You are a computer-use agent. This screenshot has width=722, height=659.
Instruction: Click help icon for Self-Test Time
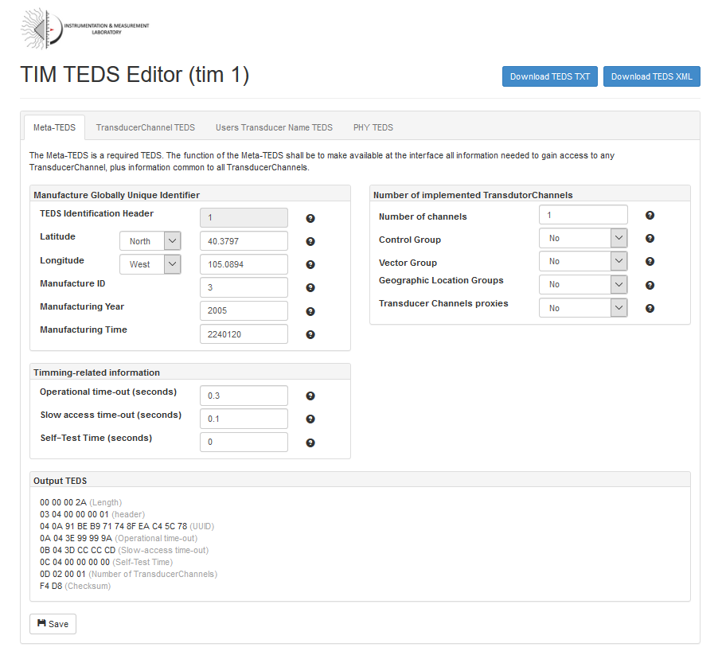pos(310,443)
